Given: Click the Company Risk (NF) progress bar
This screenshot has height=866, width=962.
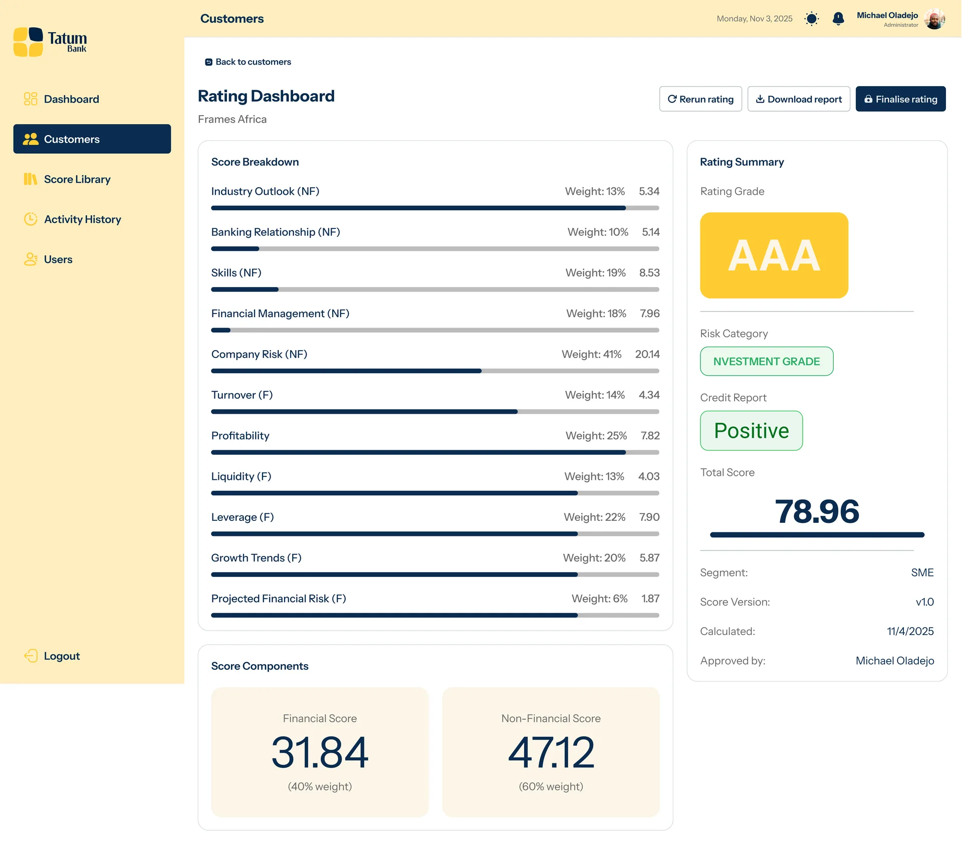Looking at the screenshot, I should [435, 371].
